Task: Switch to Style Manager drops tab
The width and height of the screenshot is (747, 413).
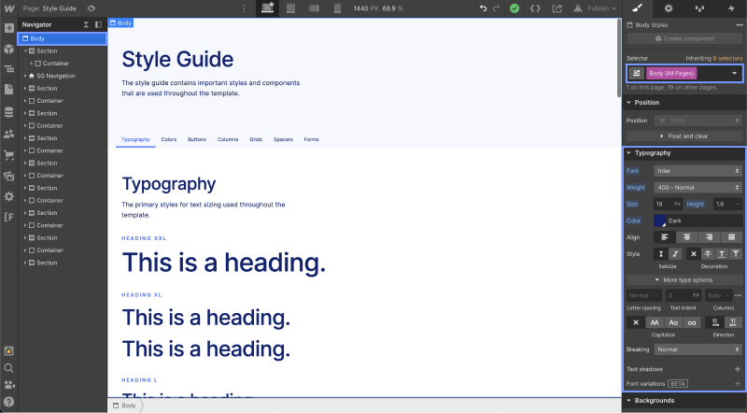Action: [x=699, y=8]
